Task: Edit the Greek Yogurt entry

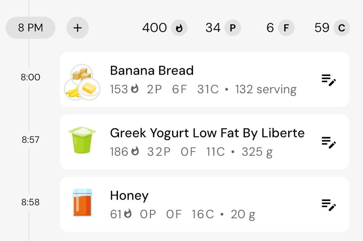Action: (x=329, y=143)
